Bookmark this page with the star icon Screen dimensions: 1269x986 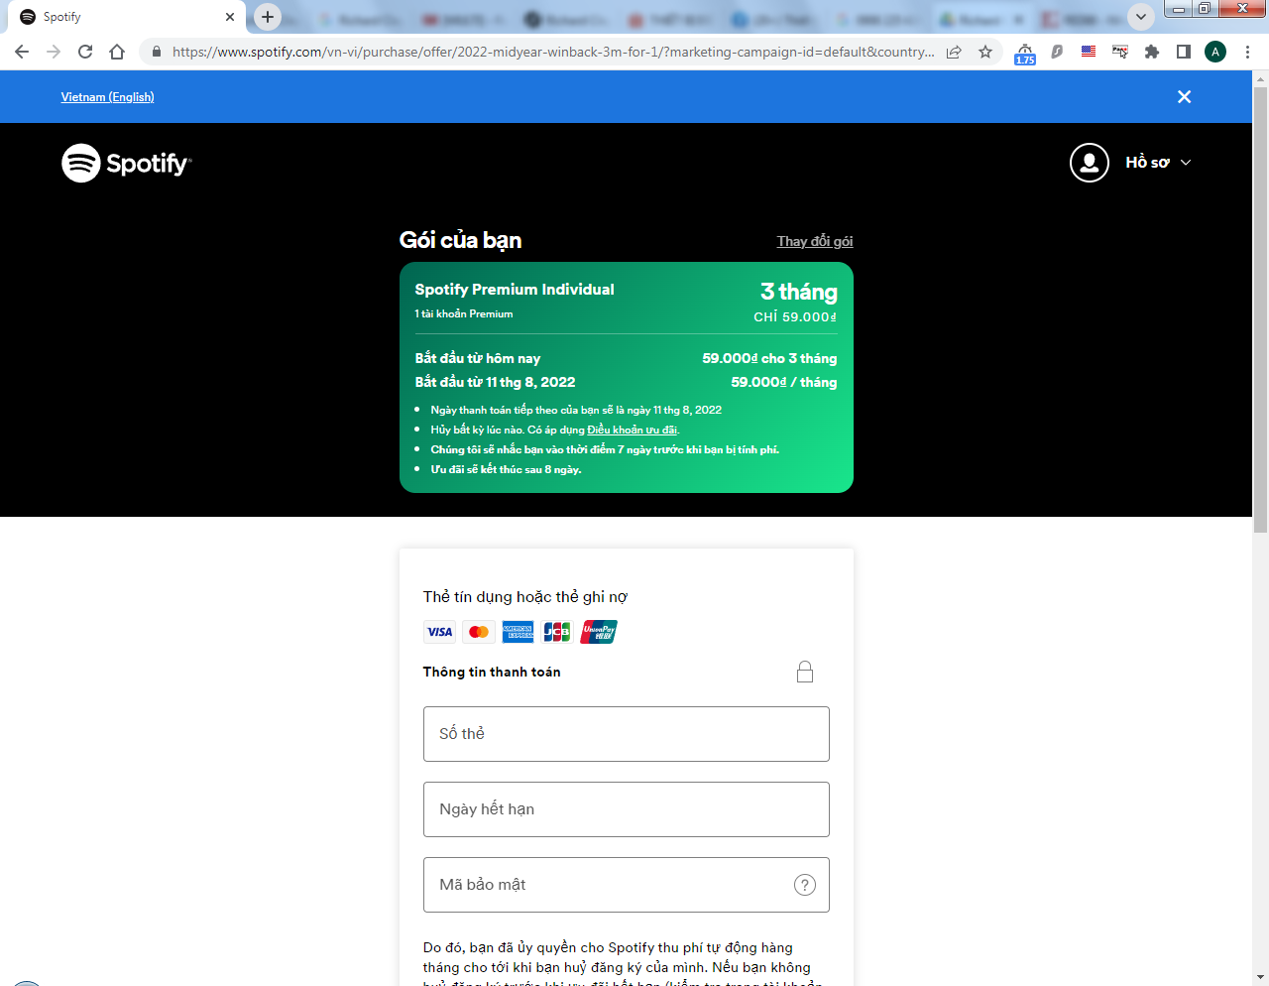(985, 52)
